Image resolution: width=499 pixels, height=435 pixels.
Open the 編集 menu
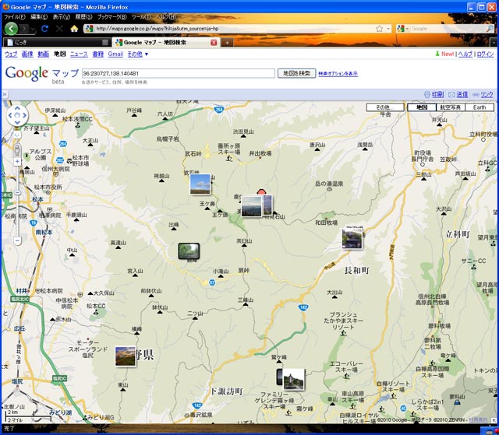[39, 16]
